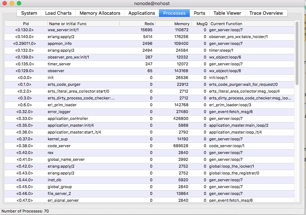Viewport: 306px width, 215px height.
Task: Click memory value 689528 of code_server
Action: point(181,146)
